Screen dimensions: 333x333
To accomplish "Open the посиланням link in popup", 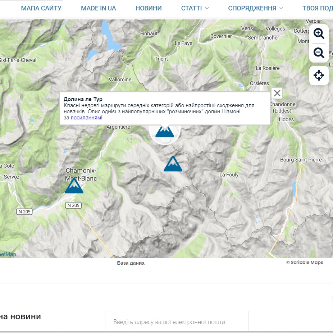I will [86, 117].
